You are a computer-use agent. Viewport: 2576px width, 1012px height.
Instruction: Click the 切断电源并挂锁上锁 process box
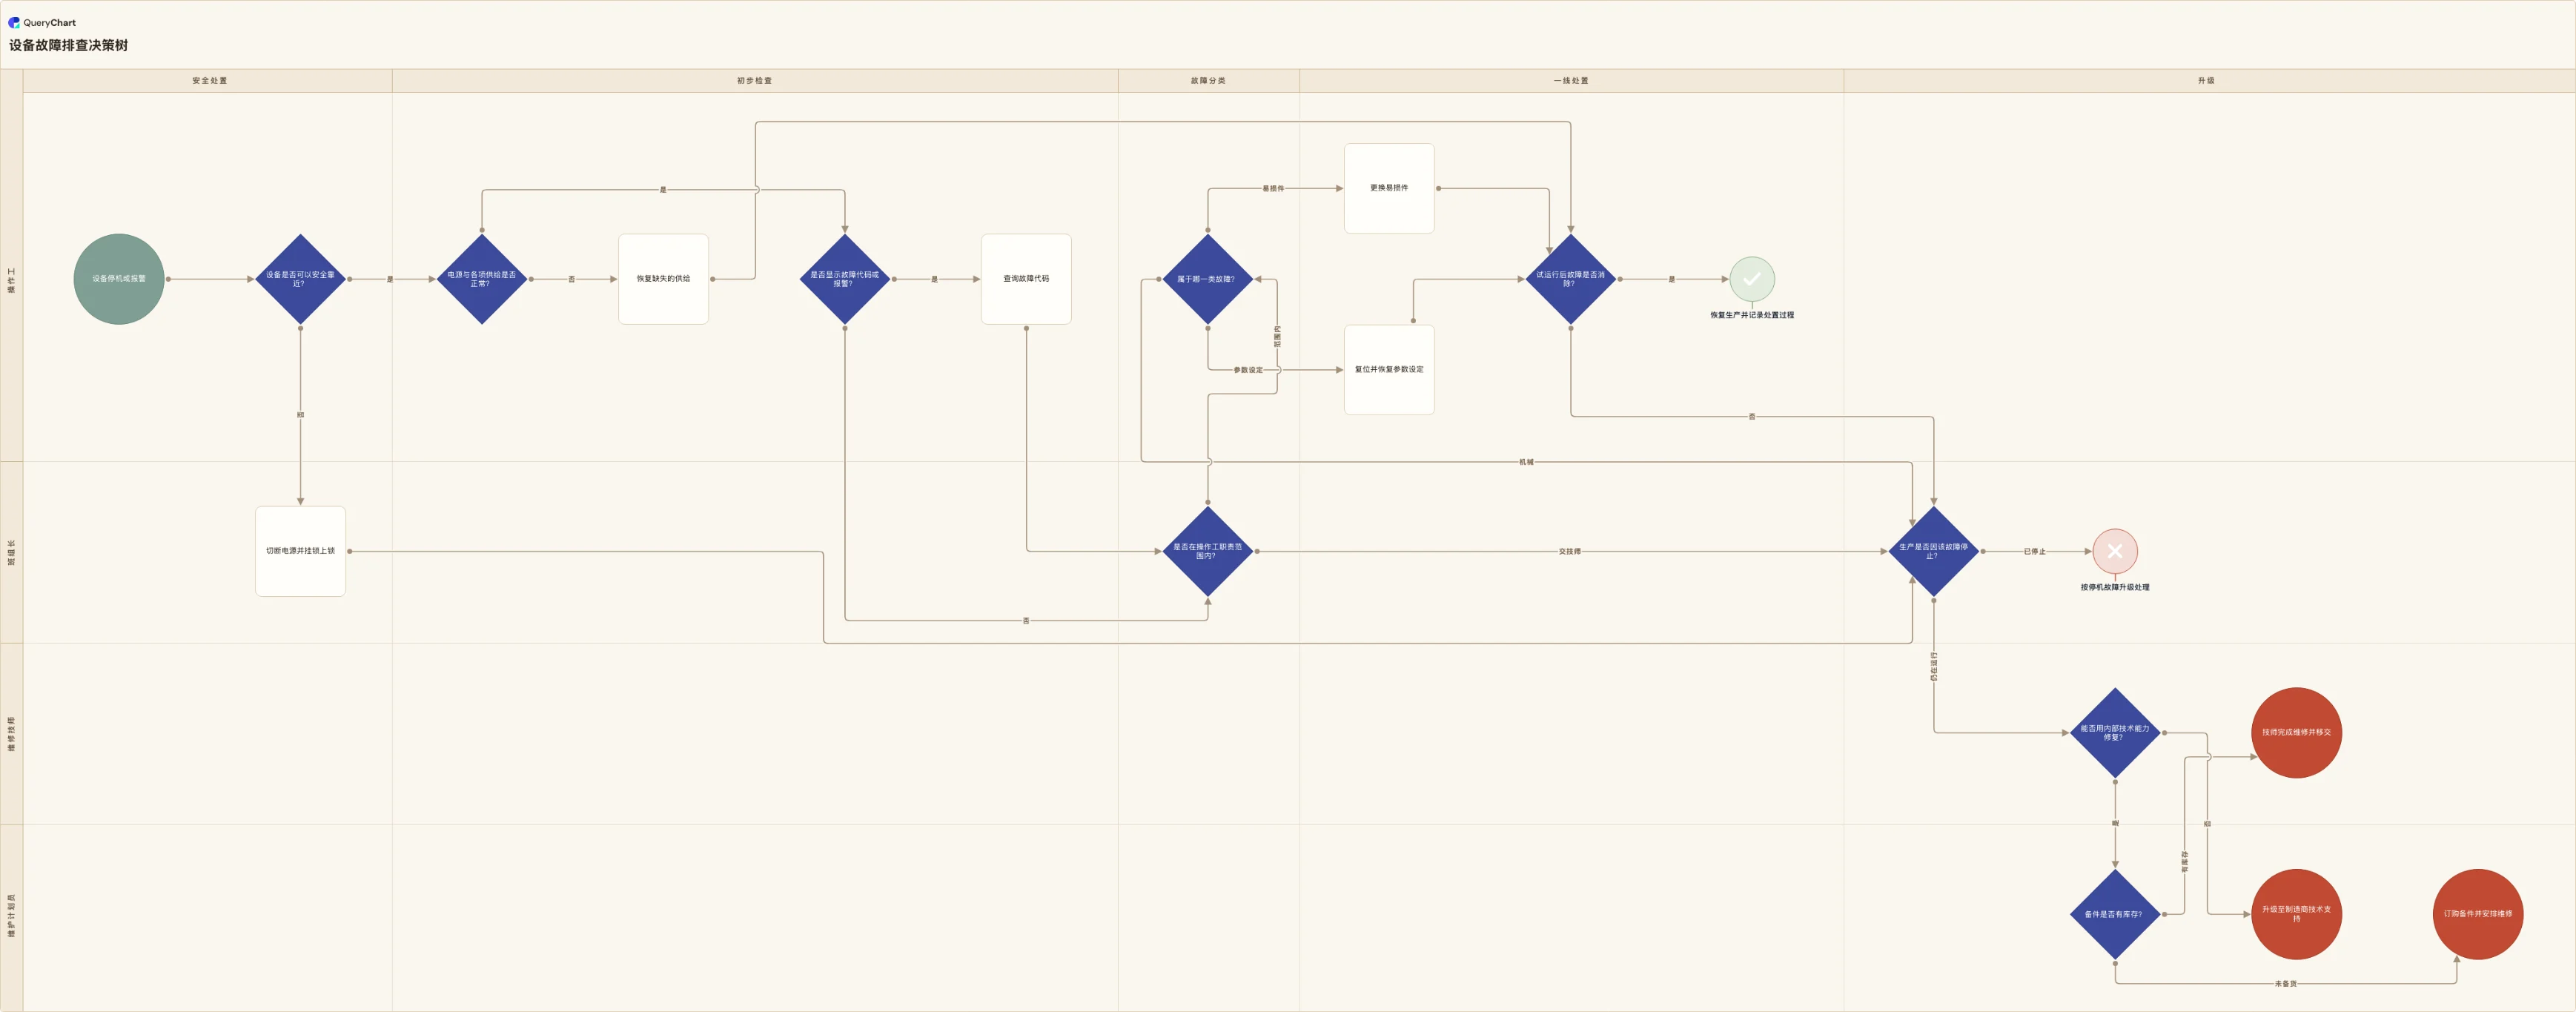click(300, 551)
